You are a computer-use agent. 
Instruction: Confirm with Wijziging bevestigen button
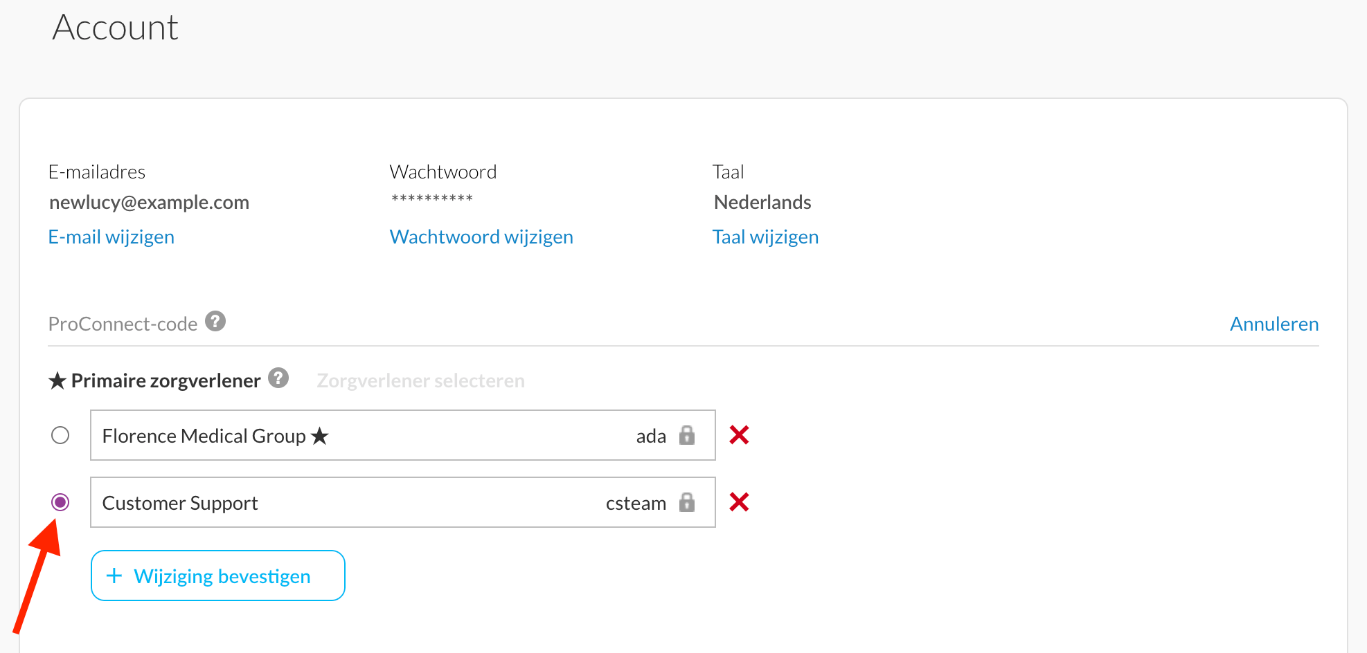(218, 576)
